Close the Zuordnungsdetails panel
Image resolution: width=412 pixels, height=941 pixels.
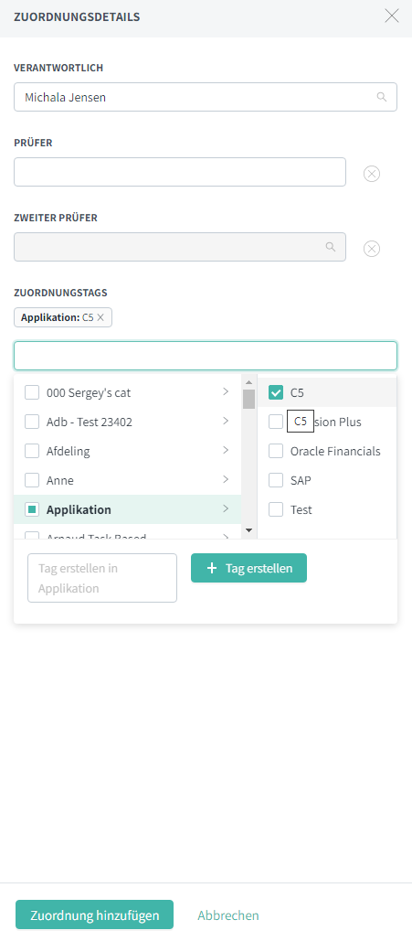point(392,16)
